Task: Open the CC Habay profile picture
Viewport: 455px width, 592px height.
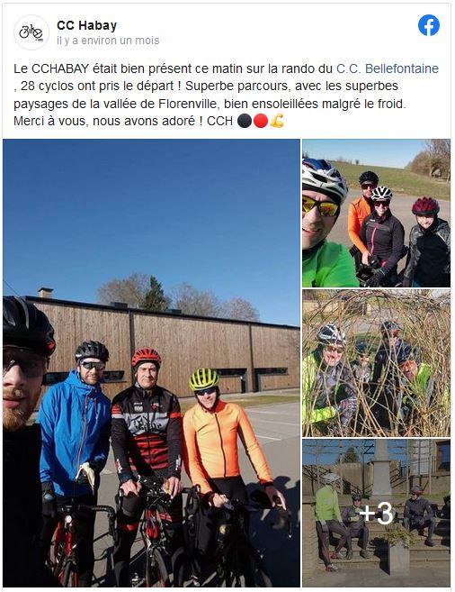Action: click(x=31, y=32)
